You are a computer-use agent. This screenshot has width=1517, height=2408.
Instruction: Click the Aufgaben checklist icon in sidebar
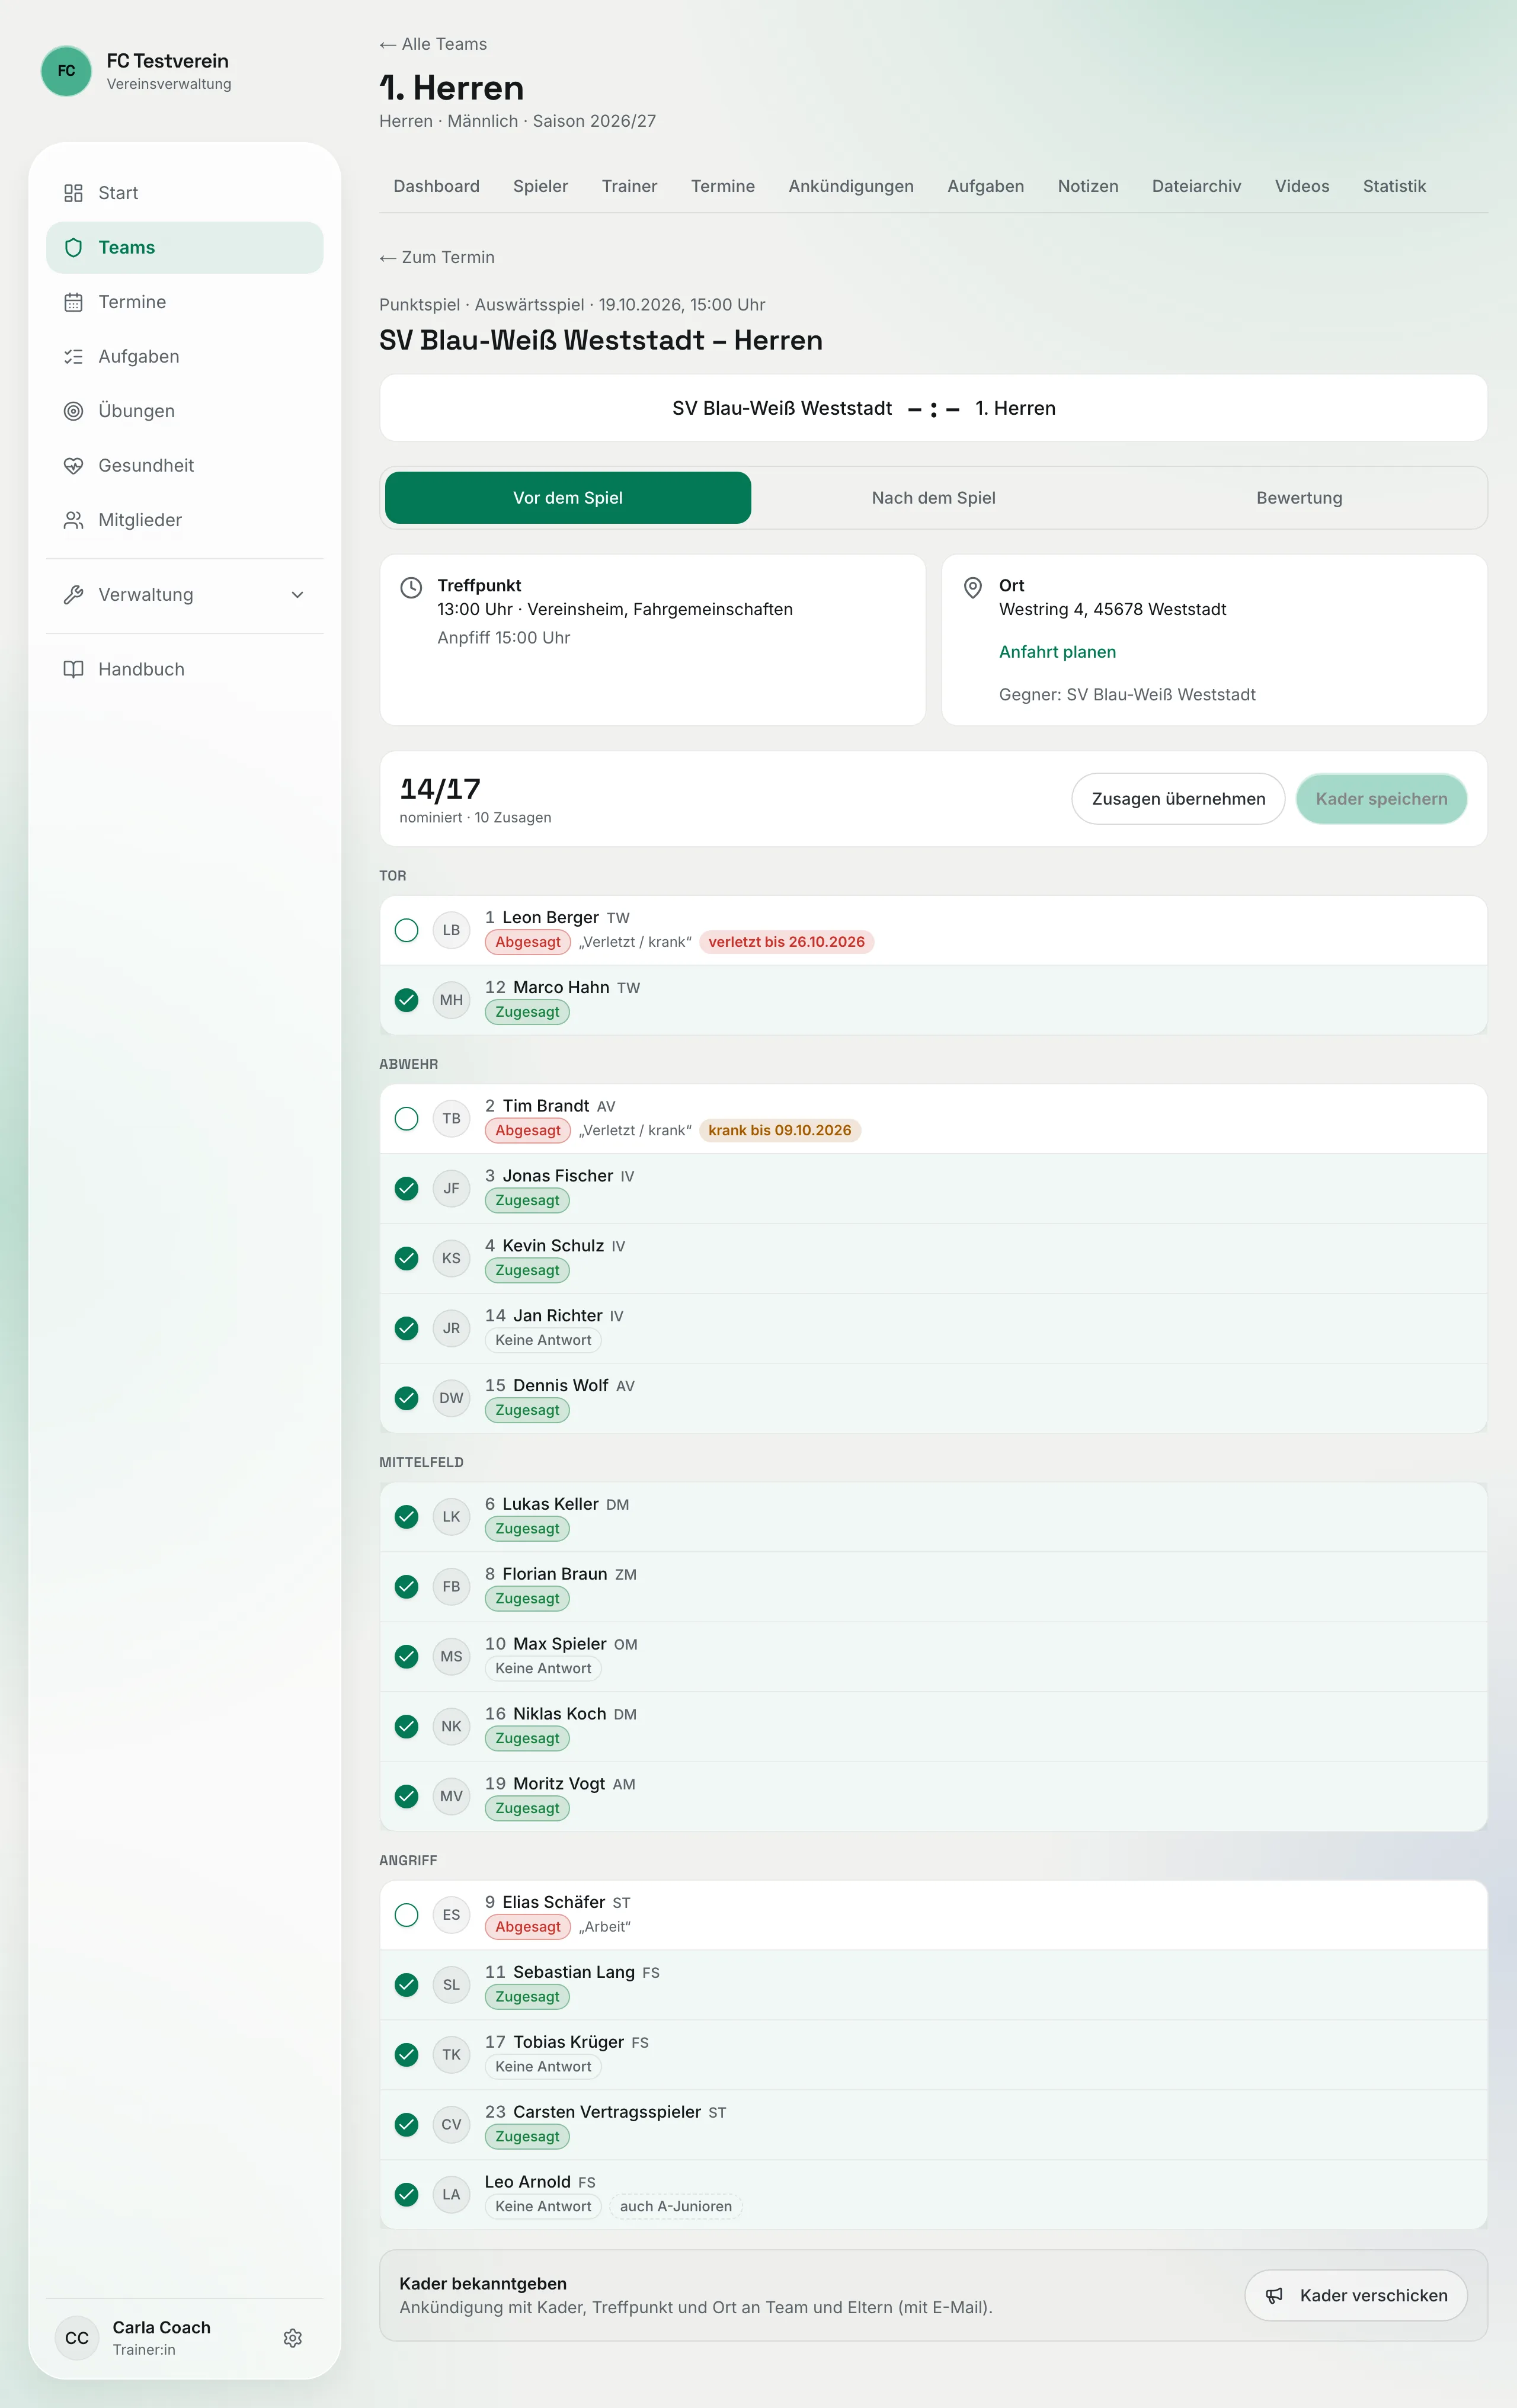coord(73,356)
